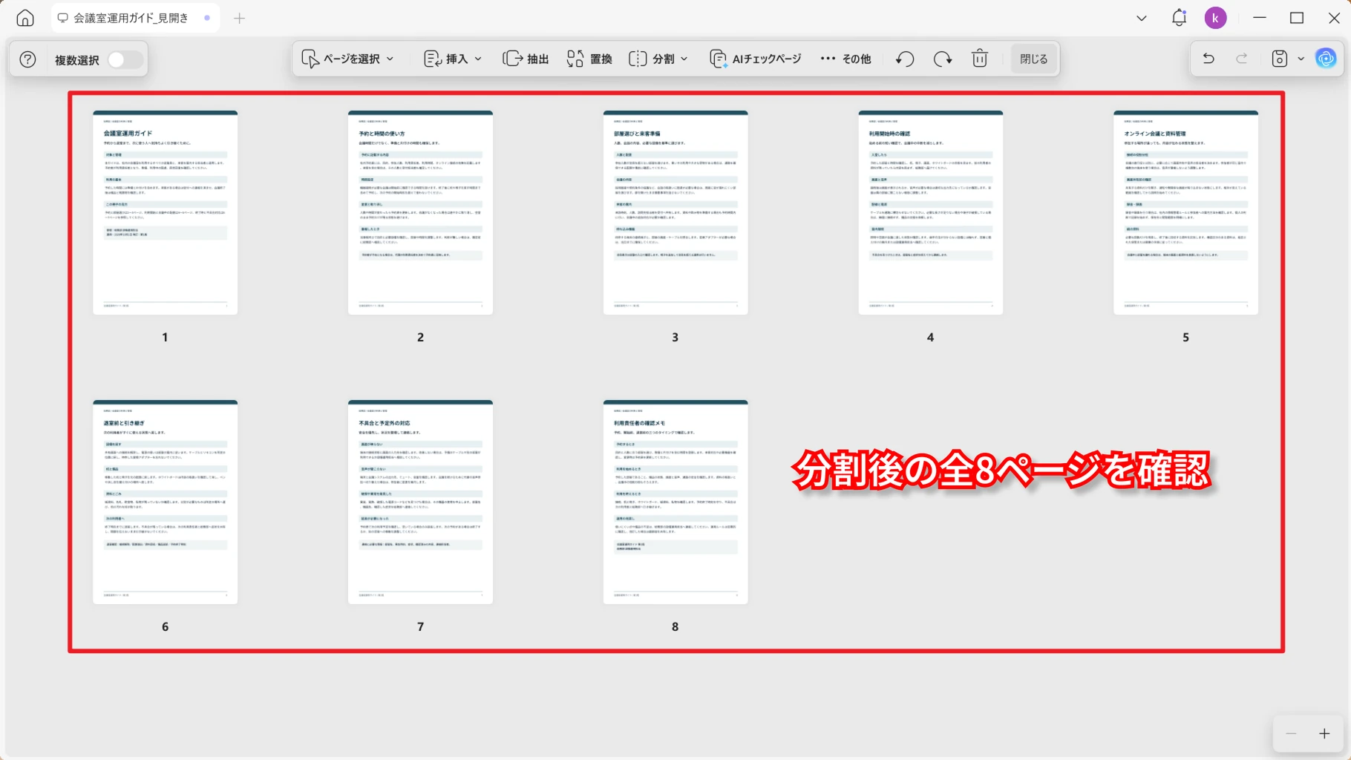Image resolution: width=1351 pixels, height=760 pixels.
Task: Select page 5 thumbnail
Action: [x=1185, y=212]
